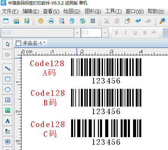Save the document with floppy icon
Screen dimensions: 168x150
(x=27, y=21)
